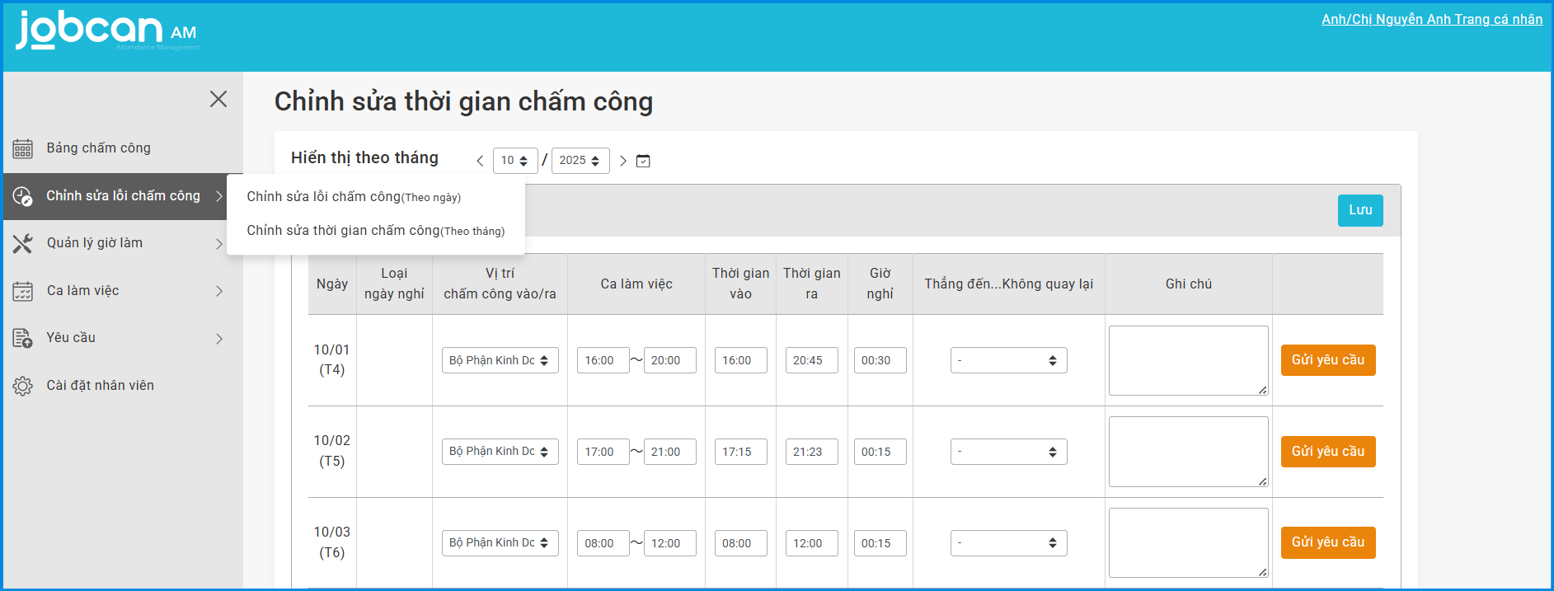Open the Bộ Phận Kinh Dc dropdown for 10/01
This screenshot has height=591, width=1554.
pos(500,360)
